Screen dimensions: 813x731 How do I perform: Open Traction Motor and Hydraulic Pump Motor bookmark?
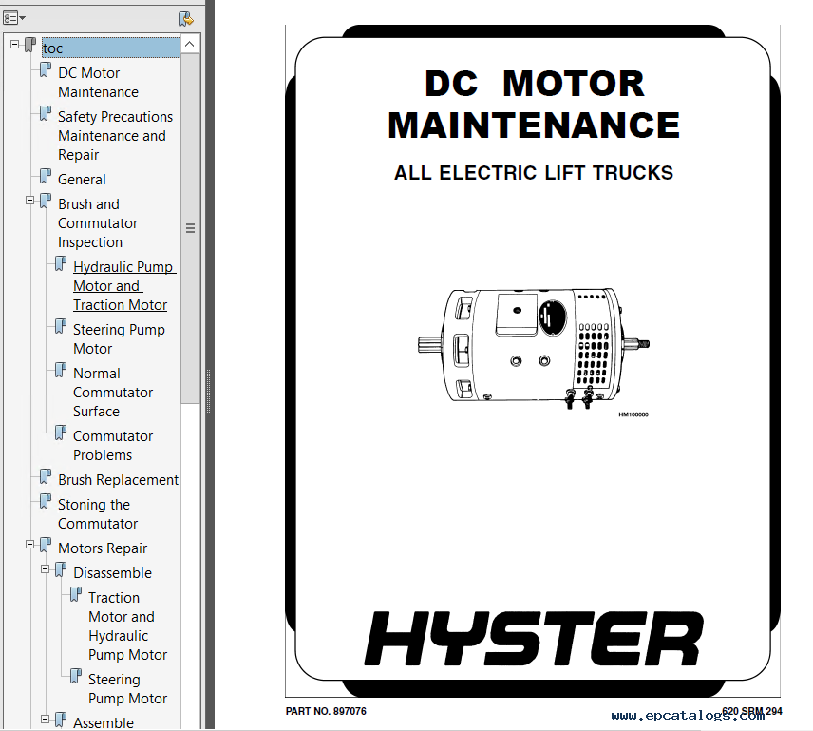tap(127, 626)
